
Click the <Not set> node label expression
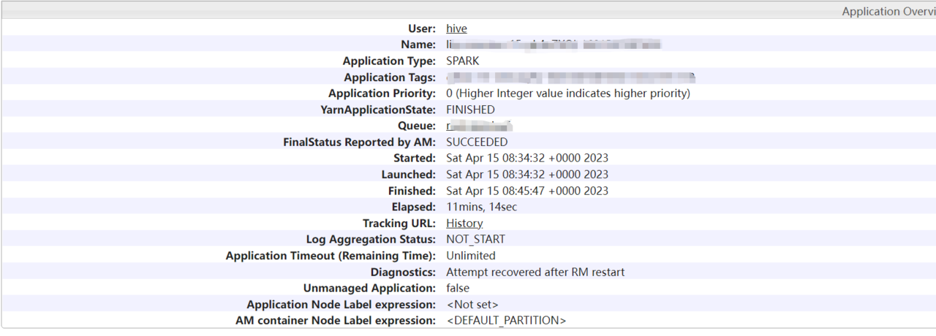(x=472, y=305)
